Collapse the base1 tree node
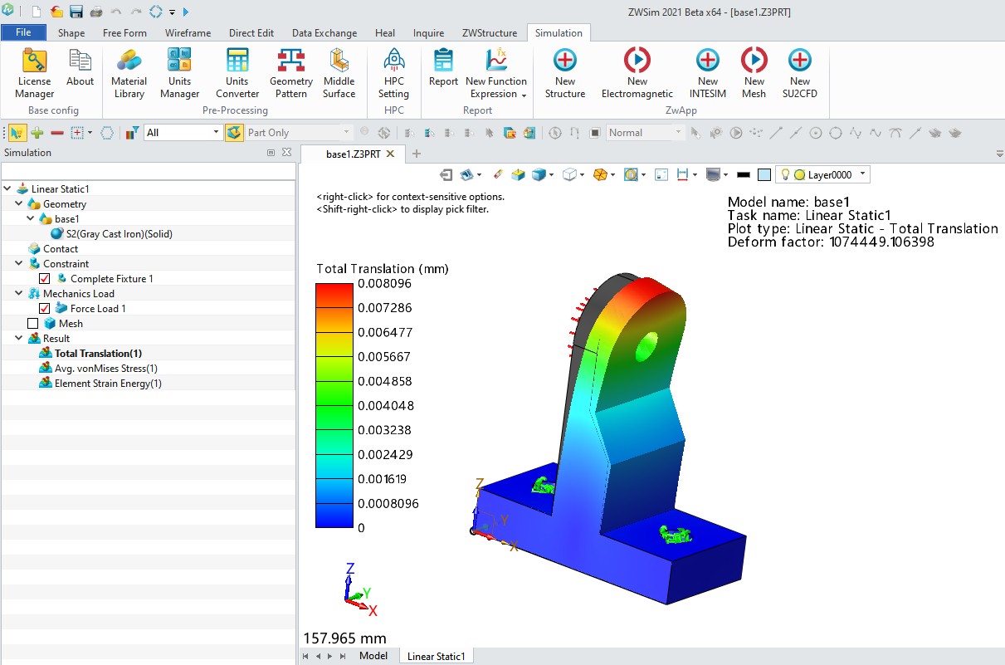1005x665 pixels. tap(31, 219)
